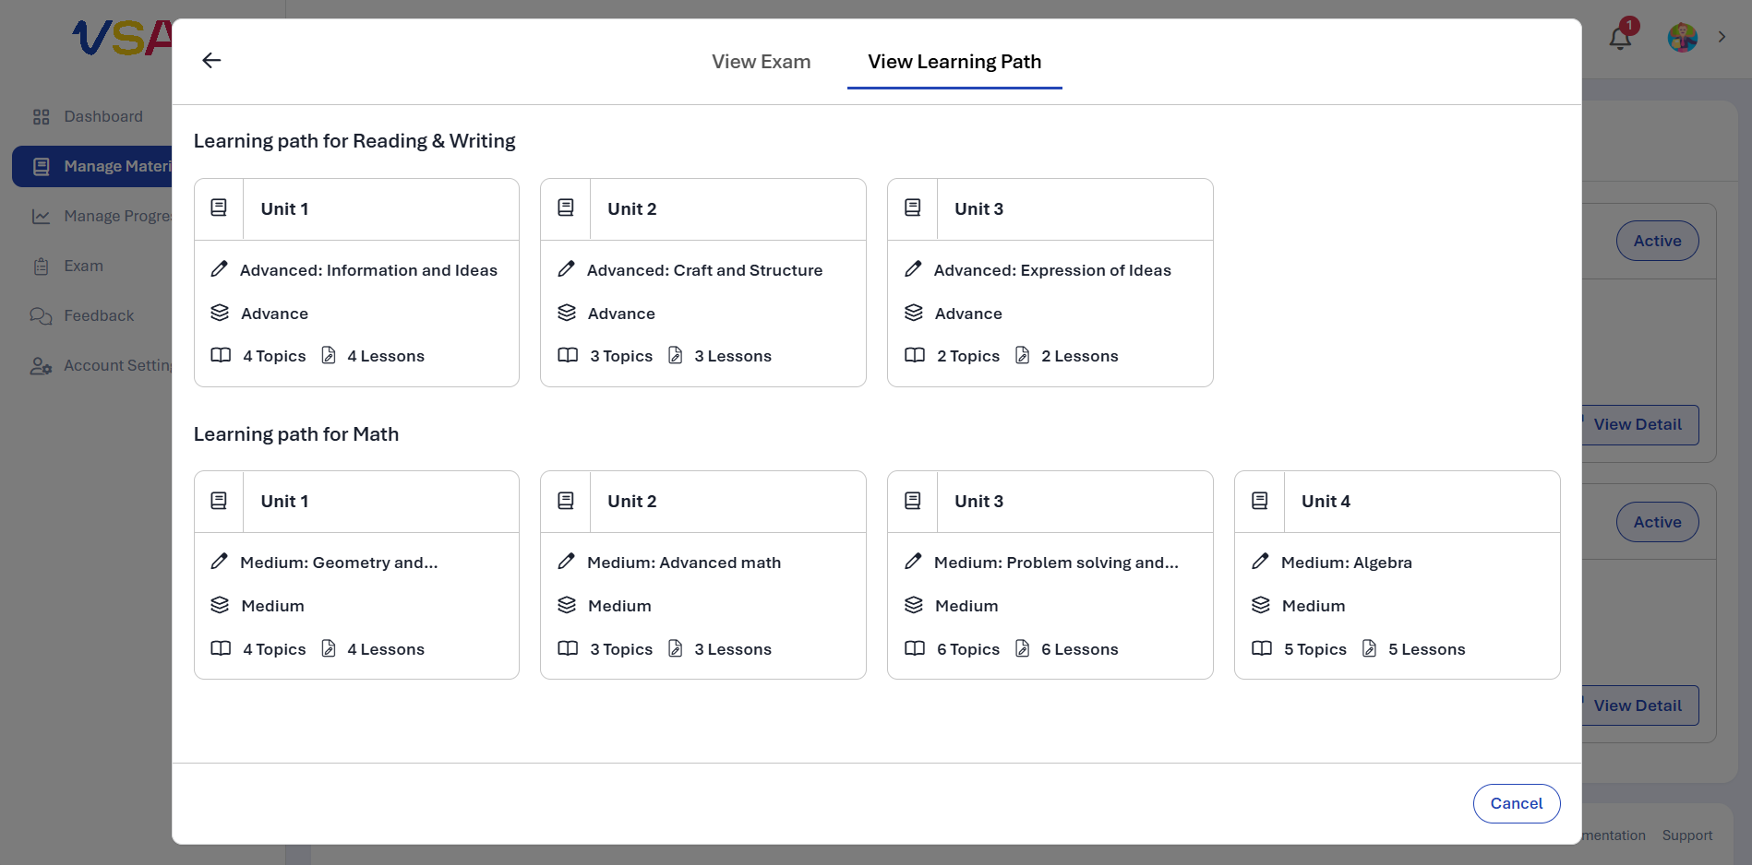Click the user avatar in the header

tap(1683, 37)
